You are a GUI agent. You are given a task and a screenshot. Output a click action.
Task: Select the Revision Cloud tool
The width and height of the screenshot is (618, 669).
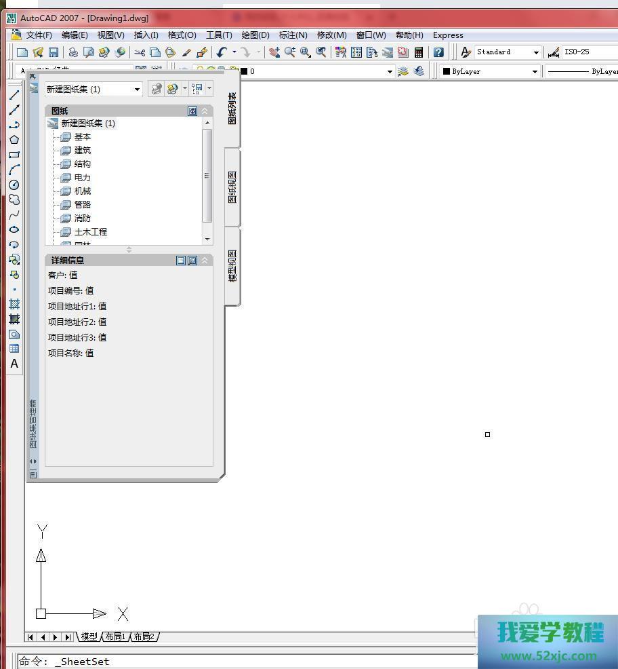14,199
